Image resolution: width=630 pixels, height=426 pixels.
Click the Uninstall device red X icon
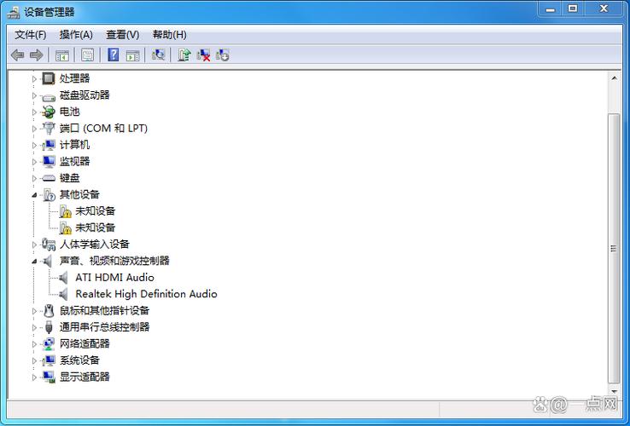coord(203,55)
